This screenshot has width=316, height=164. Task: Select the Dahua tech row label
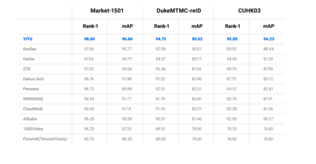point(33,79)
